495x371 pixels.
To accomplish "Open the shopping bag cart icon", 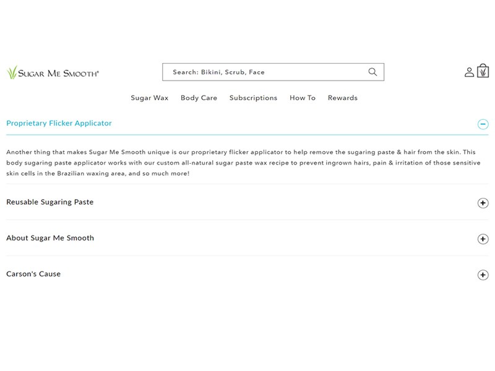I will pyautogui.click(x=483, y=72).
